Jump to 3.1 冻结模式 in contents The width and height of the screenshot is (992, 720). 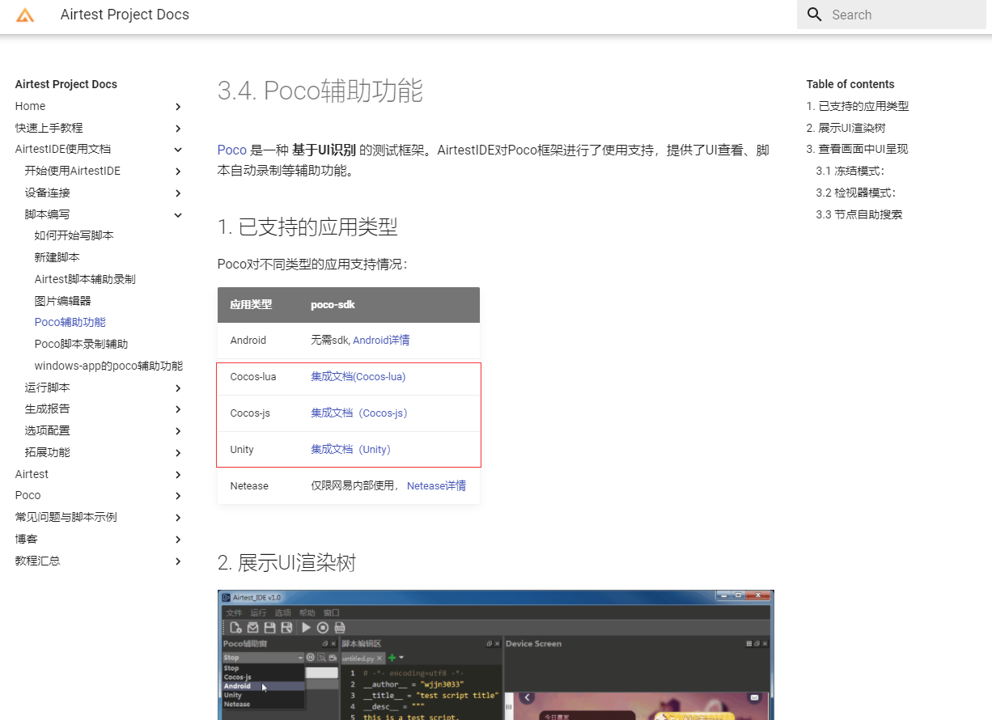[x=850, y=171]
